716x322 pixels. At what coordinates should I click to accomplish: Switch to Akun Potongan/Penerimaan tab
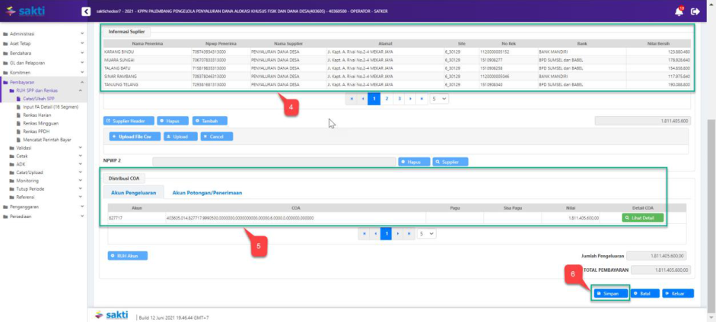tap(207, 193)
